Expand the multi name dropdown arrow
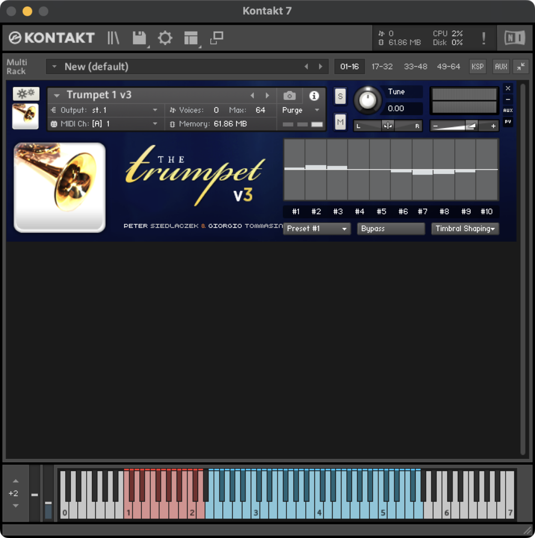The width and height of the screenshot is (535, 538). [x=54, y=67]
